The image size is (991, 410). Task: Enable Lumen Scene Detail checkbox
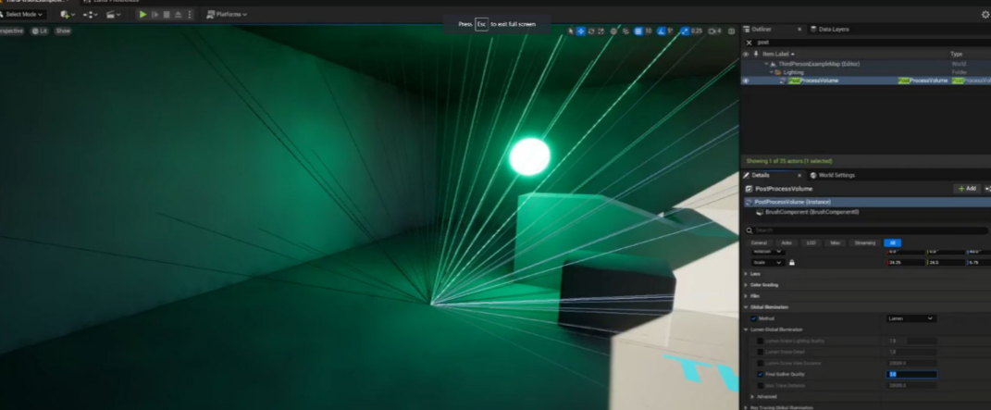click(761, 352)
